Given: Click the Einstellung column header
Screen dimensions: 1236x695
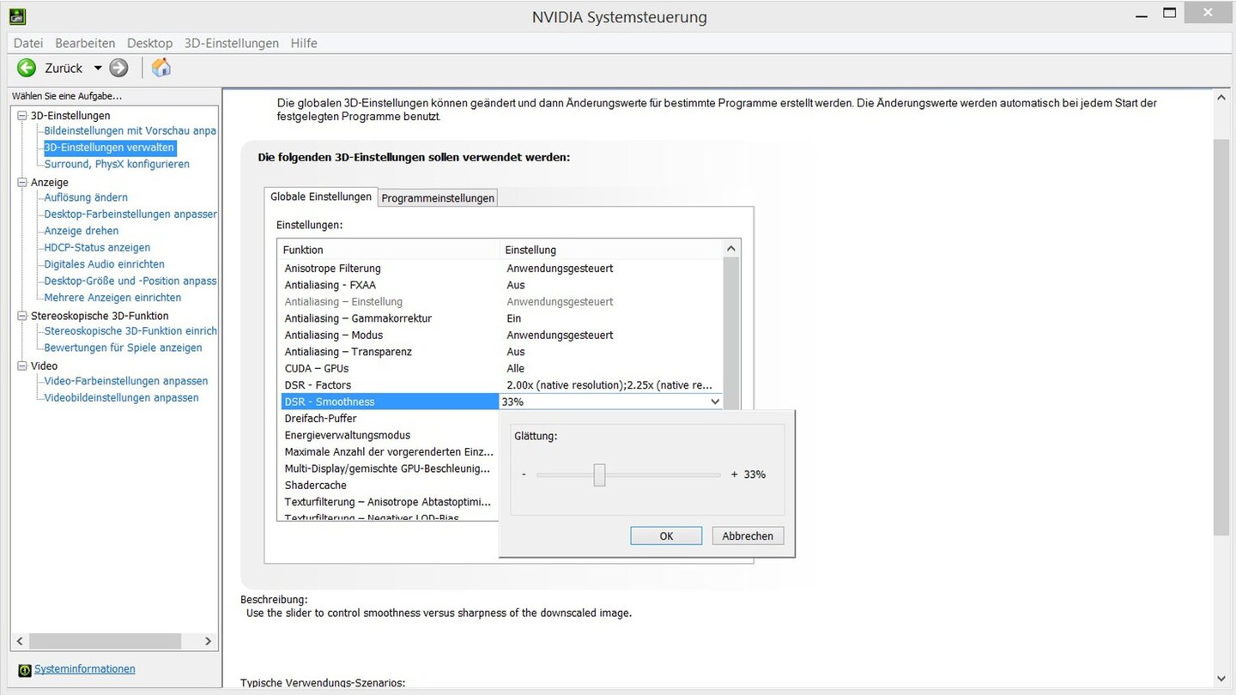Looking at the screenshot, I should tap(611, 250).
